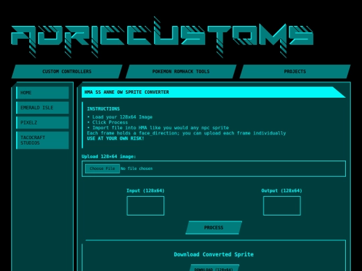The width and height of the screenshot is (362, 271).
Task: Click the Input (128x64) preview box
Action: pos(145,206)
